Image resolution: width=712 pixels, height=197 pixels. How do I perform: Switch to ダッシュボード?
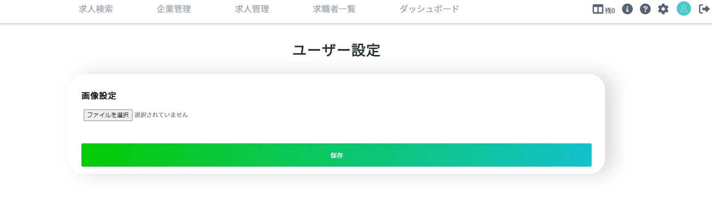pos(429,9)
